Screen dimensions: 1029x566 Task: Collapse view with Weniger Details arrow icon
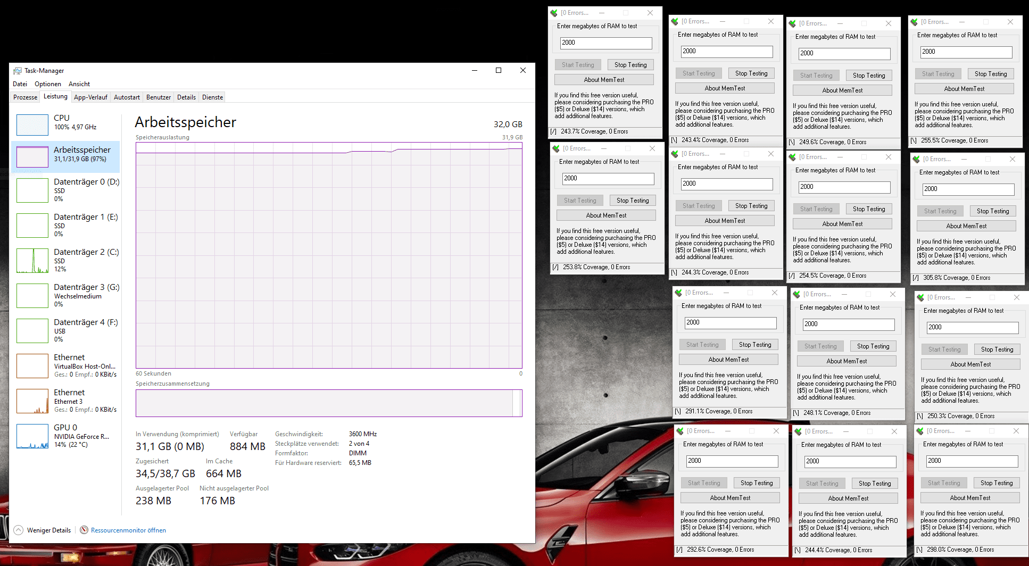point(19,530)
